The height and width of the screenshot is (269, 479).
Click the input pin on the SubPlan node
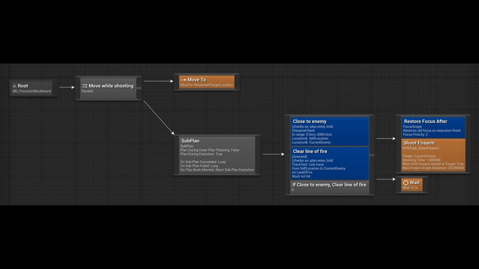177,155
